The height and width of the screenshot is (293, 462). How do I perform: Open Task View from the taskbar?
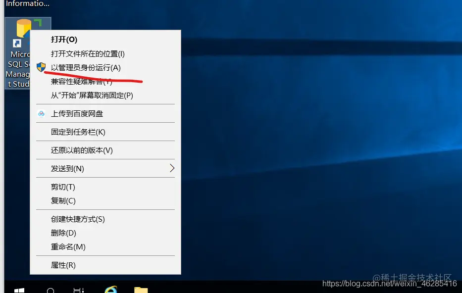(79, 290)
